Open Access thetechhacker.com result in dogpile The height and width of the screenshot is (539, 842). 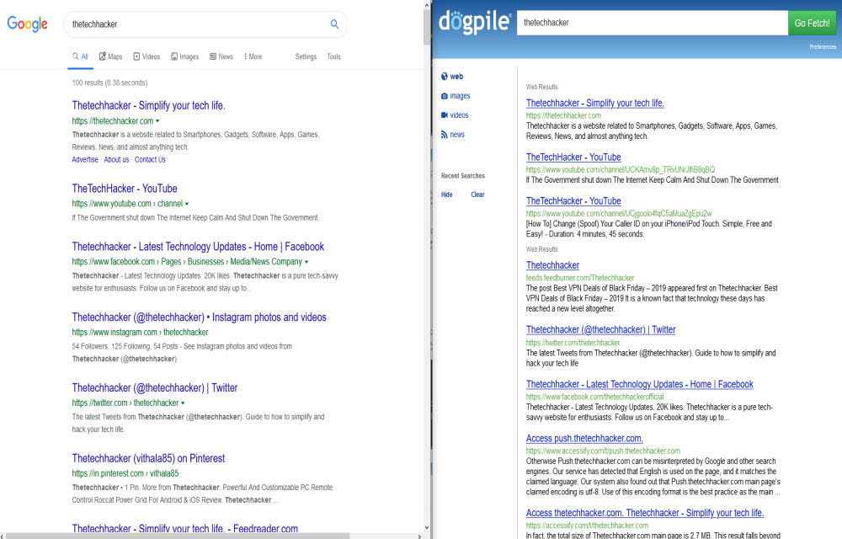pyautogui.click(x=645, y=513)
